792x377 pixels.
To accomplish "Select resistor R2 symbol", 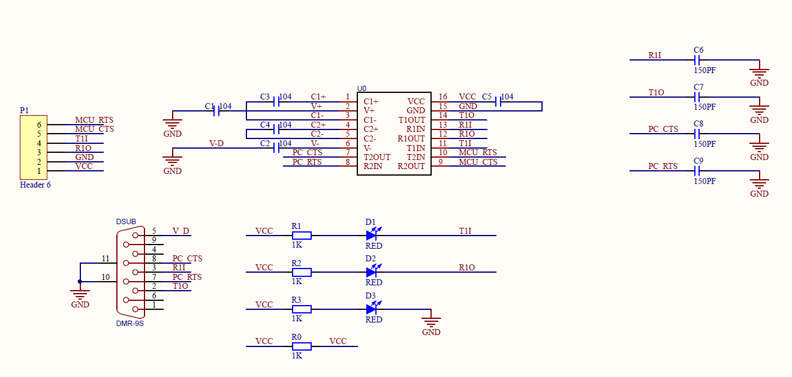I will click(x=302, y=272).
